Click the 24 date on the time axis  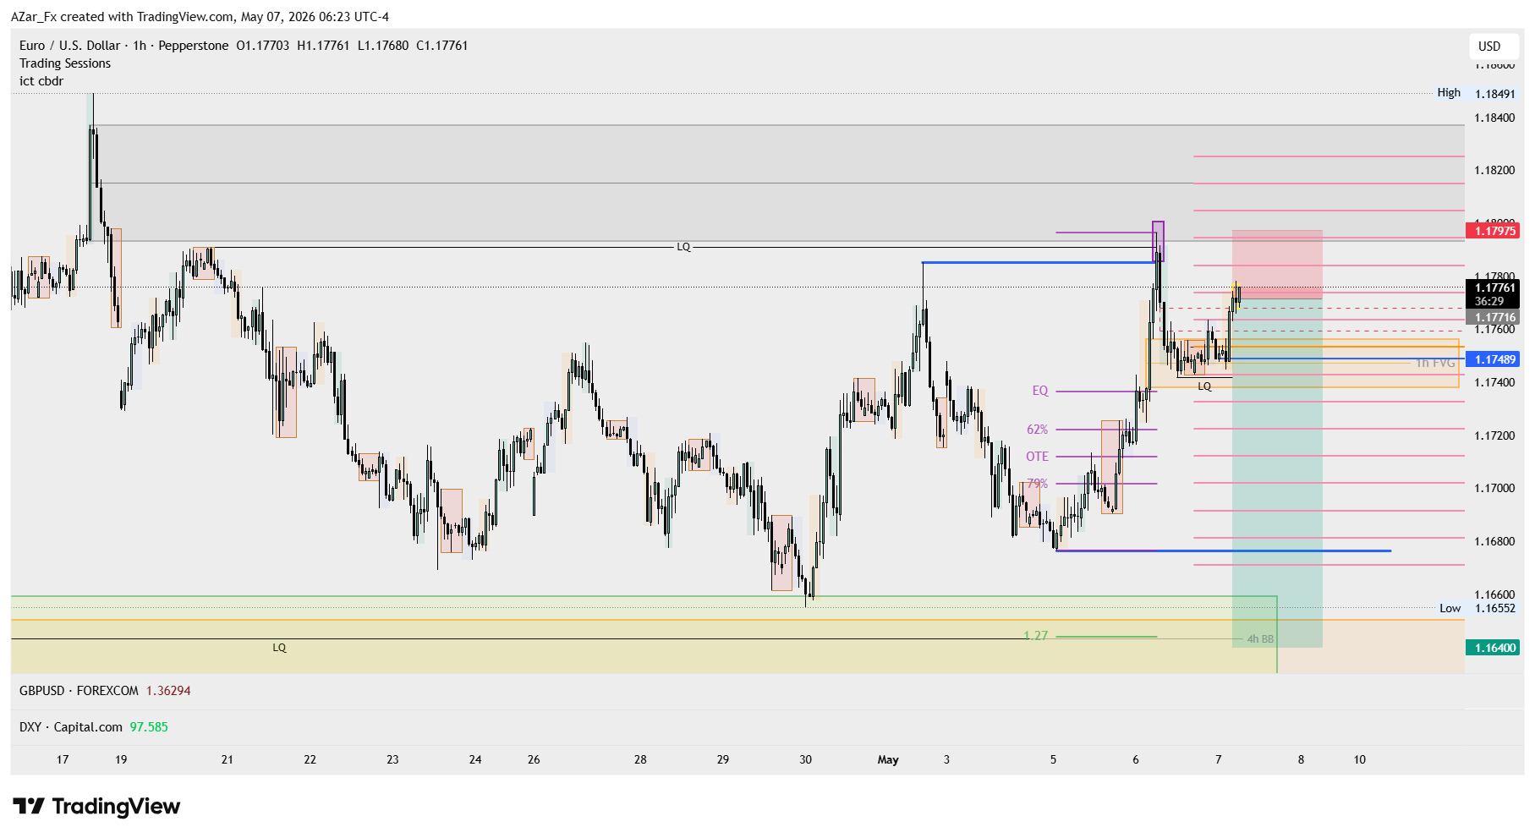point(475,759)
